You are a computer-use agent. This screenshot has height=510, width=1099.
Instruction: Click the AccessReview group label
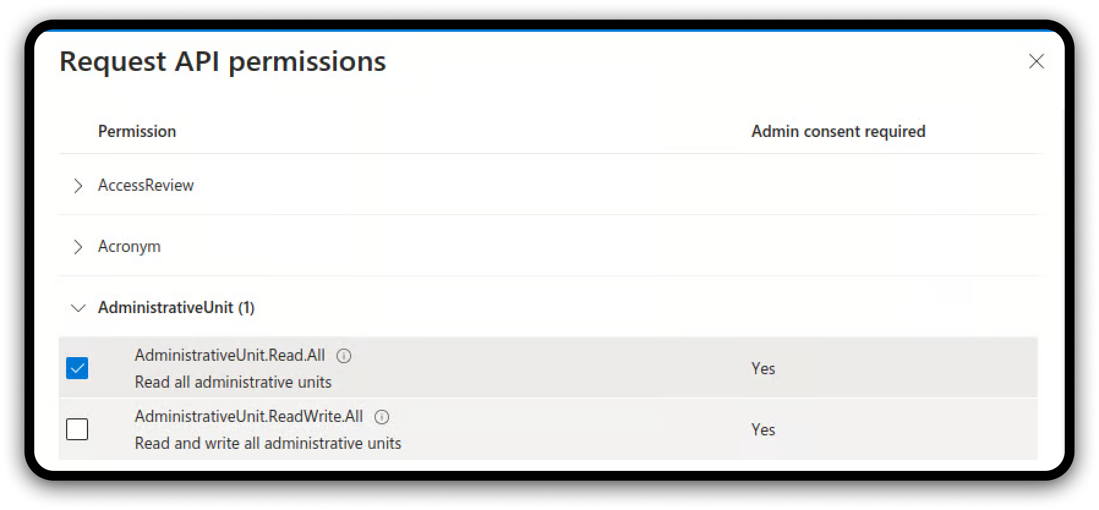pos(146,185)
